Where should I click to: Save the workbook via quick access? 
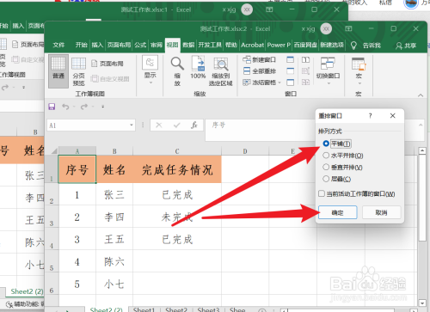coord(52,107)
